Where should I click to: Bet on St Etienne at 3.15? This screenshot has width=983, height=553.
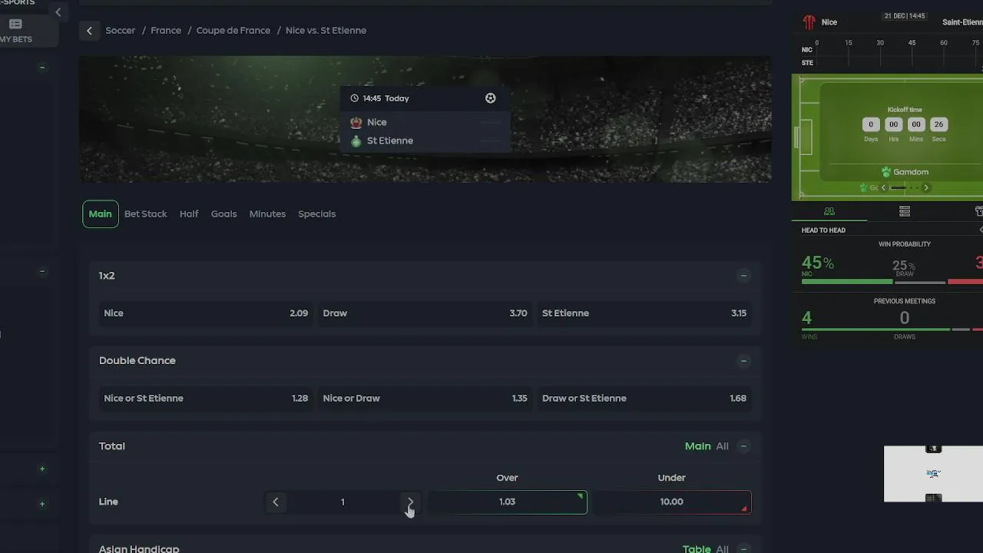tap(644, 313)
